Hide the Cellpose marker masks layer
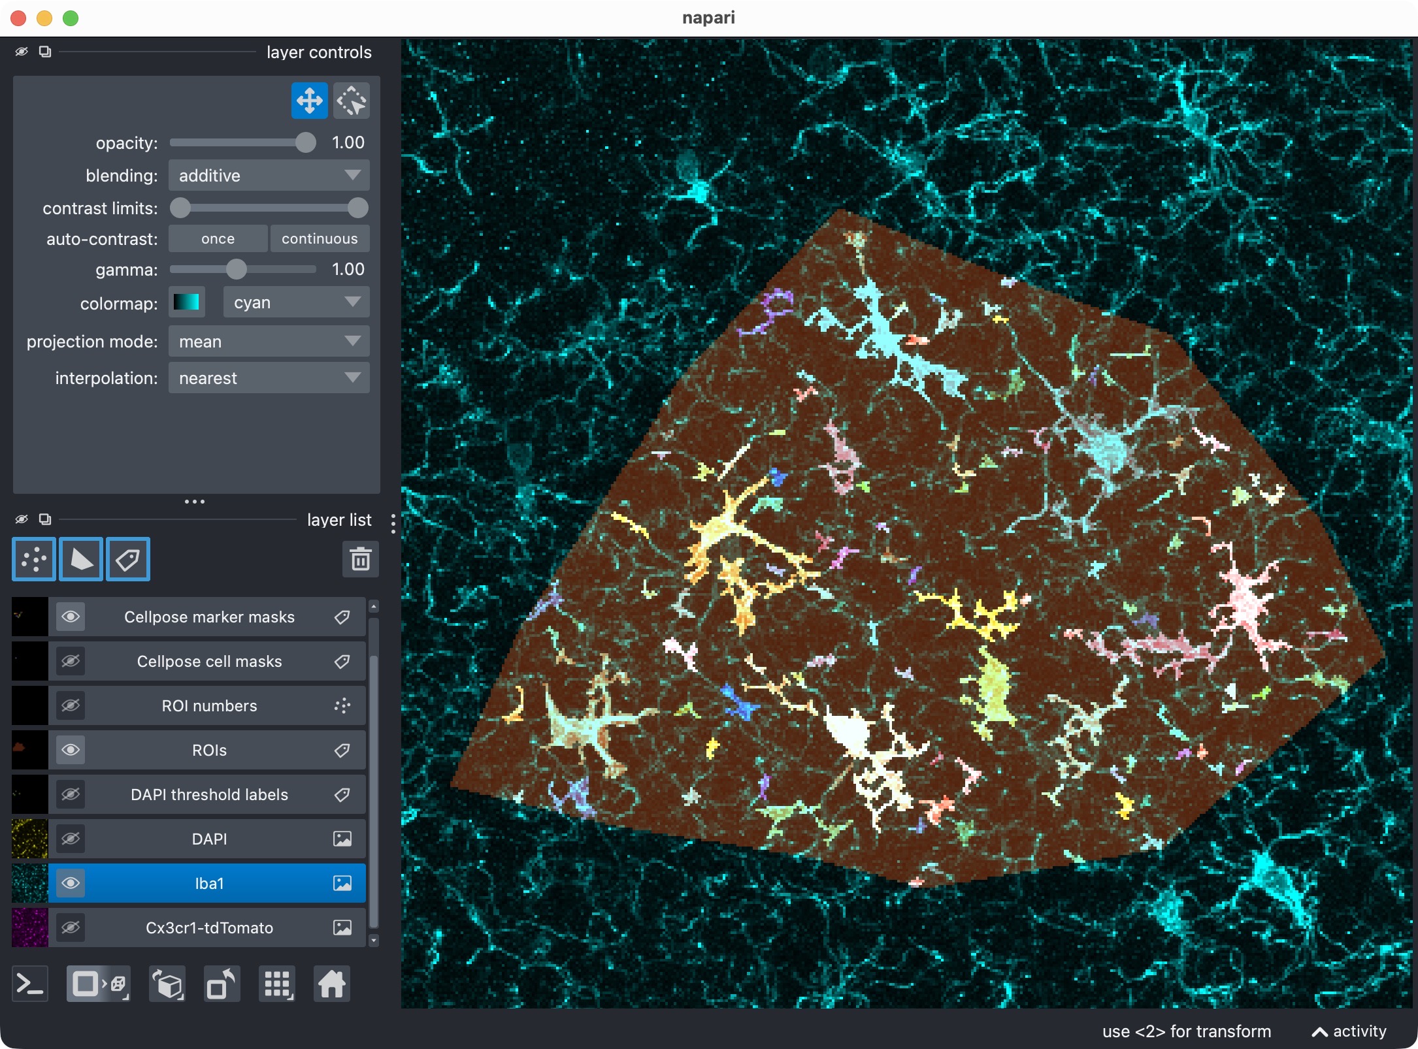 [x=71, y=617]
